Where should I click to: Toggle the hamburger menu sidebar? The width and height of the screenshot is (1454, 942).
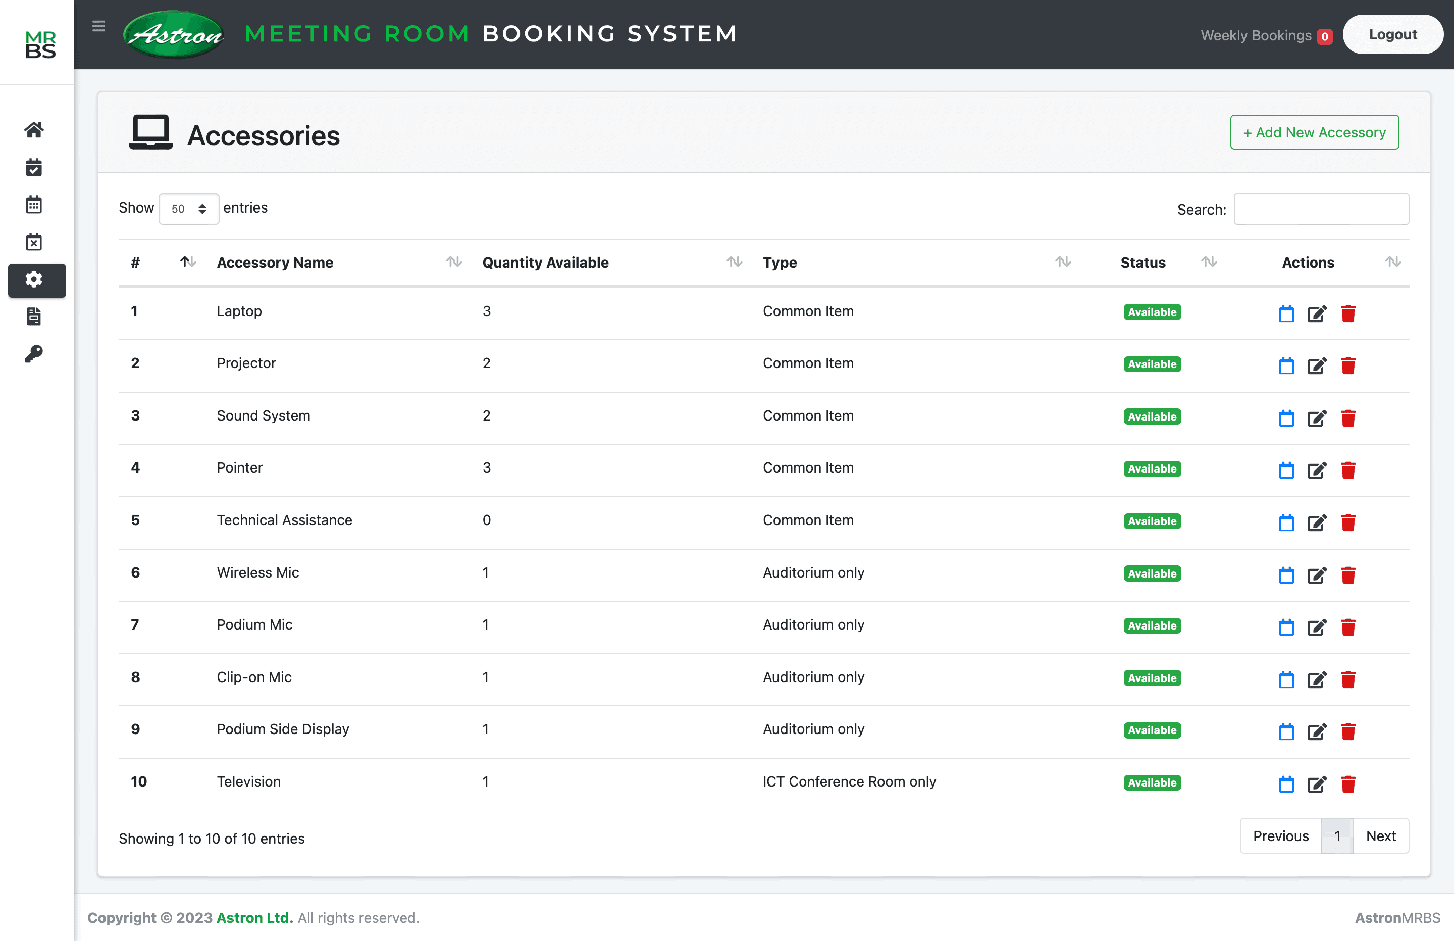(98, 26)
